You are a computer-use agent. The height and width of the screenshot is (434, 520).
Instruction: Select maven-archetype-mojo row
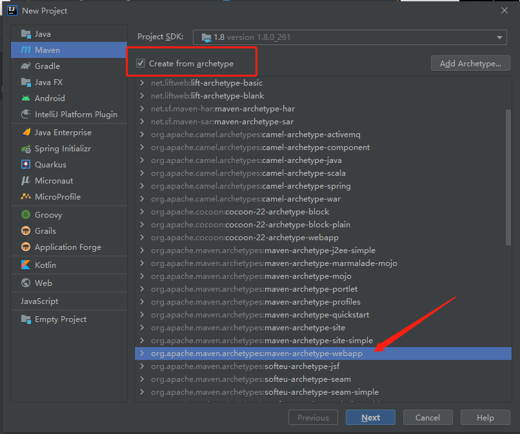[x=323, y=276]
